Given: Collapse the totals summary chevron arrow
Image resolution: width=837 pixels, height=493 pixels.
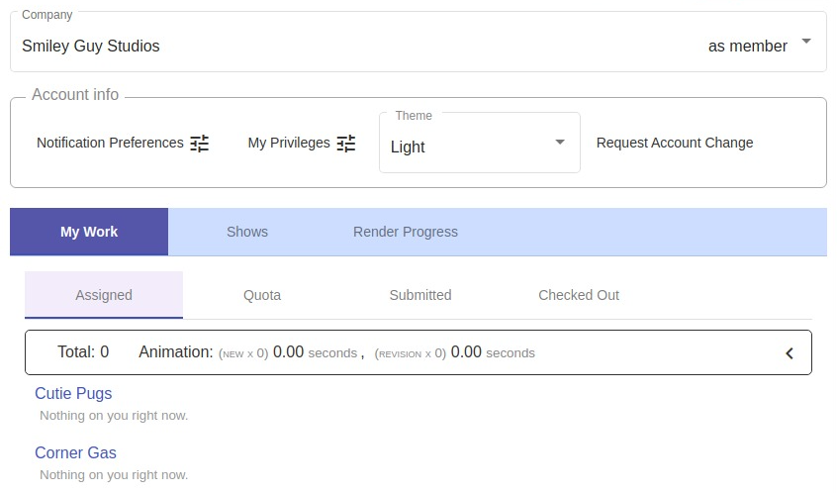Looking at the screenshot, I should click(790, 353).
